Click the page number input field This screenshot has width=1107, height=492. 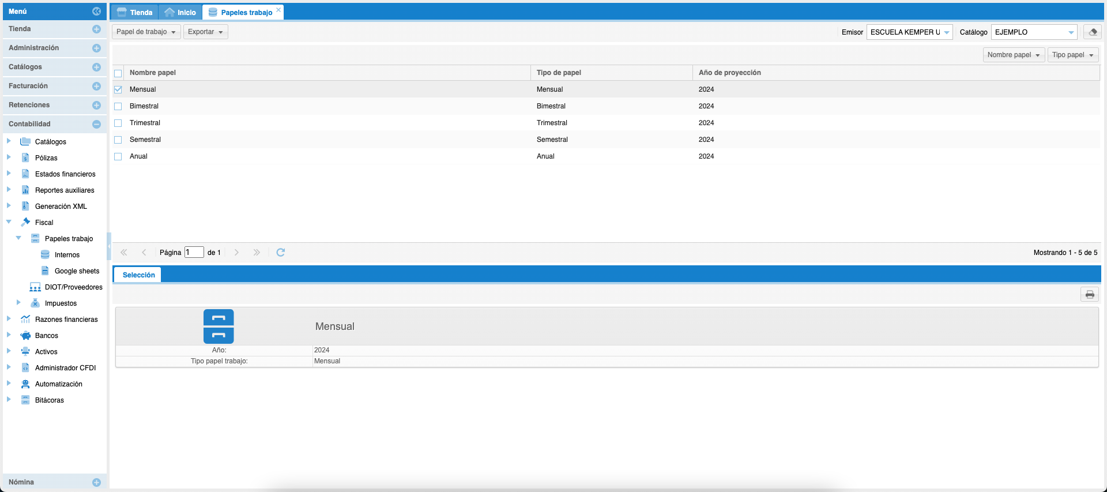194,253
